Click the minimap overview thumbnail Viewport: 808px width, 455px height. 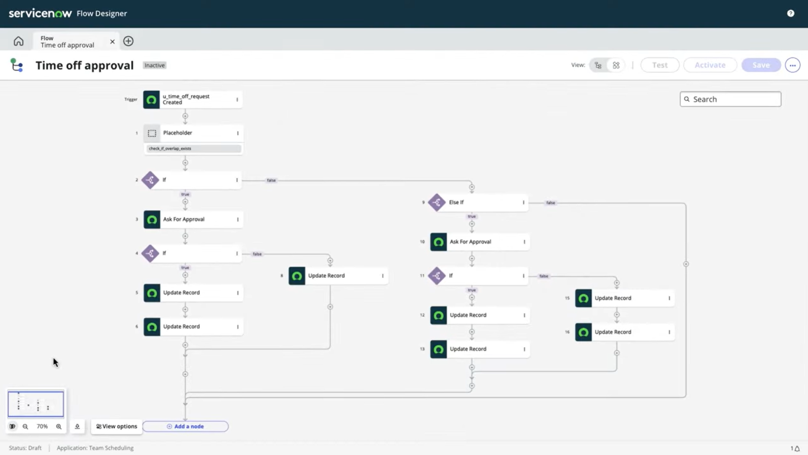pyautogui.click(x=35, y=404)
